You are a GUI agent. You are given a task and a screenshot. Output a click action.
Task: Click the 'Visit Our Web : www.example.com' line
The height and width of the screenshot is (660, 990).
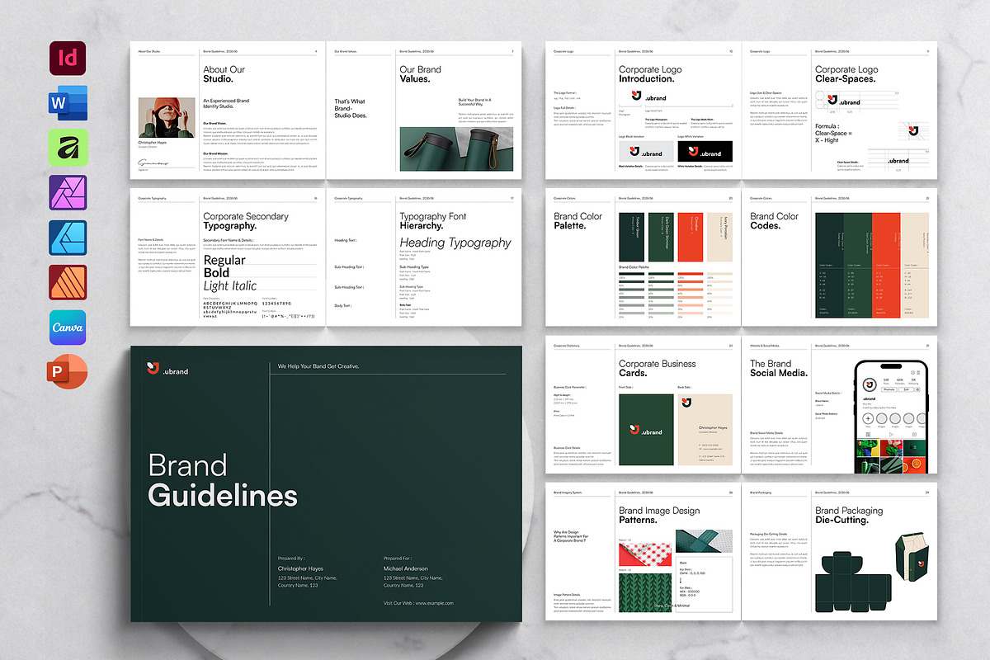point(418,603)
